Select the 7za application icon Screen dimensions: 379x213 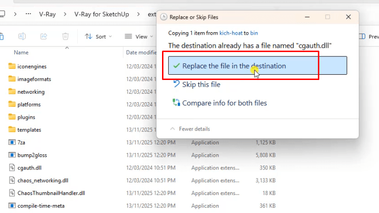12,142
